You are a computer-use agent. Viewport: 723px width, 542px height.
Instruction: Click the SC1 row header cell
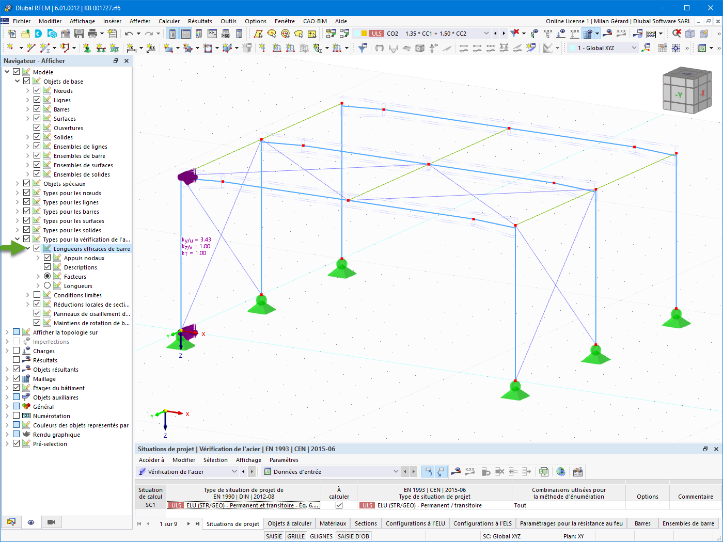click(150, 505)
